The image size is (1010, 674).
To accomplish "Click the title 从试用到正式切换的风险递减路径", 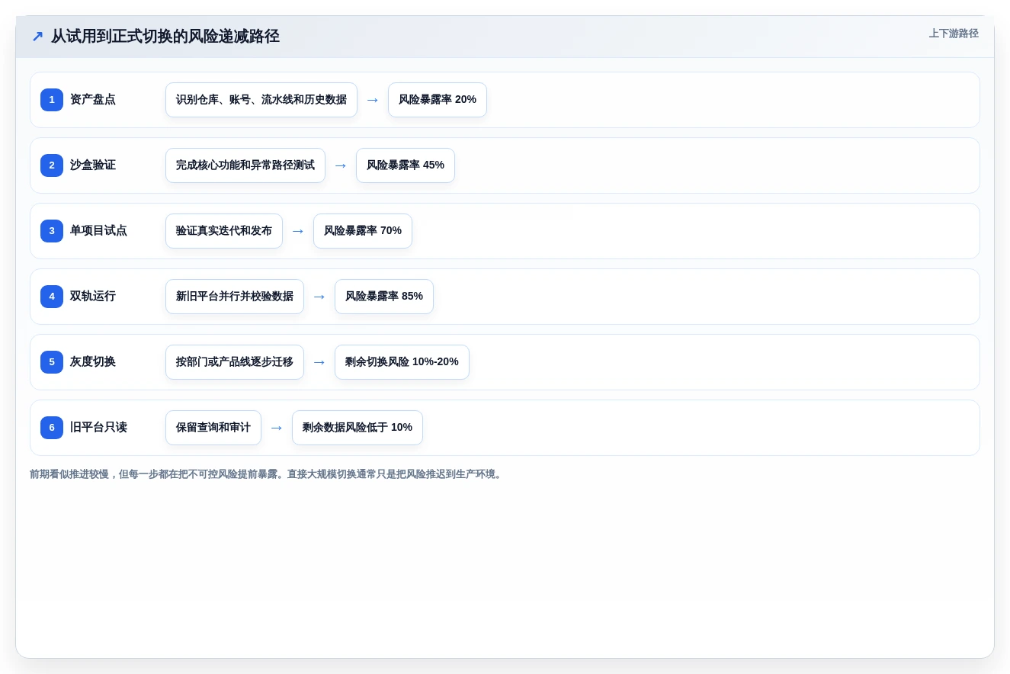I will click(165, 37).
